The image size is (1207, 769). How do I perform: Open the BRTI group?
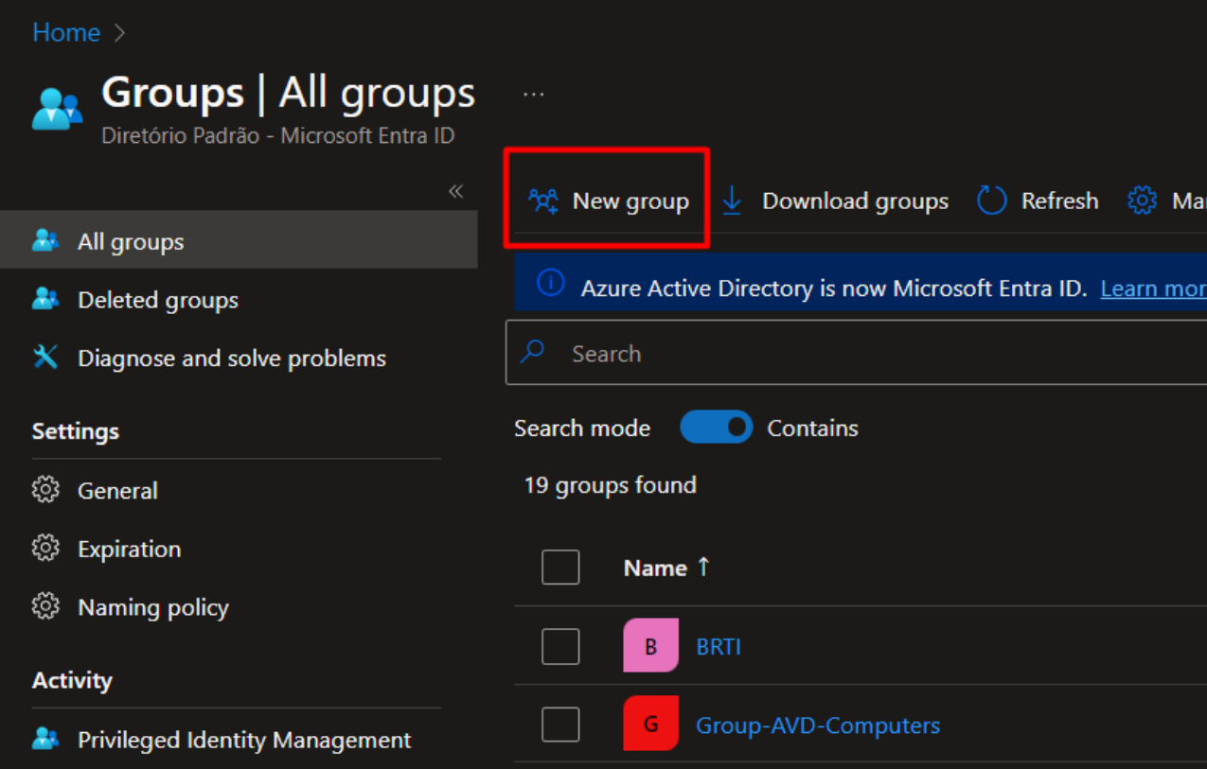tap(719, 647)
